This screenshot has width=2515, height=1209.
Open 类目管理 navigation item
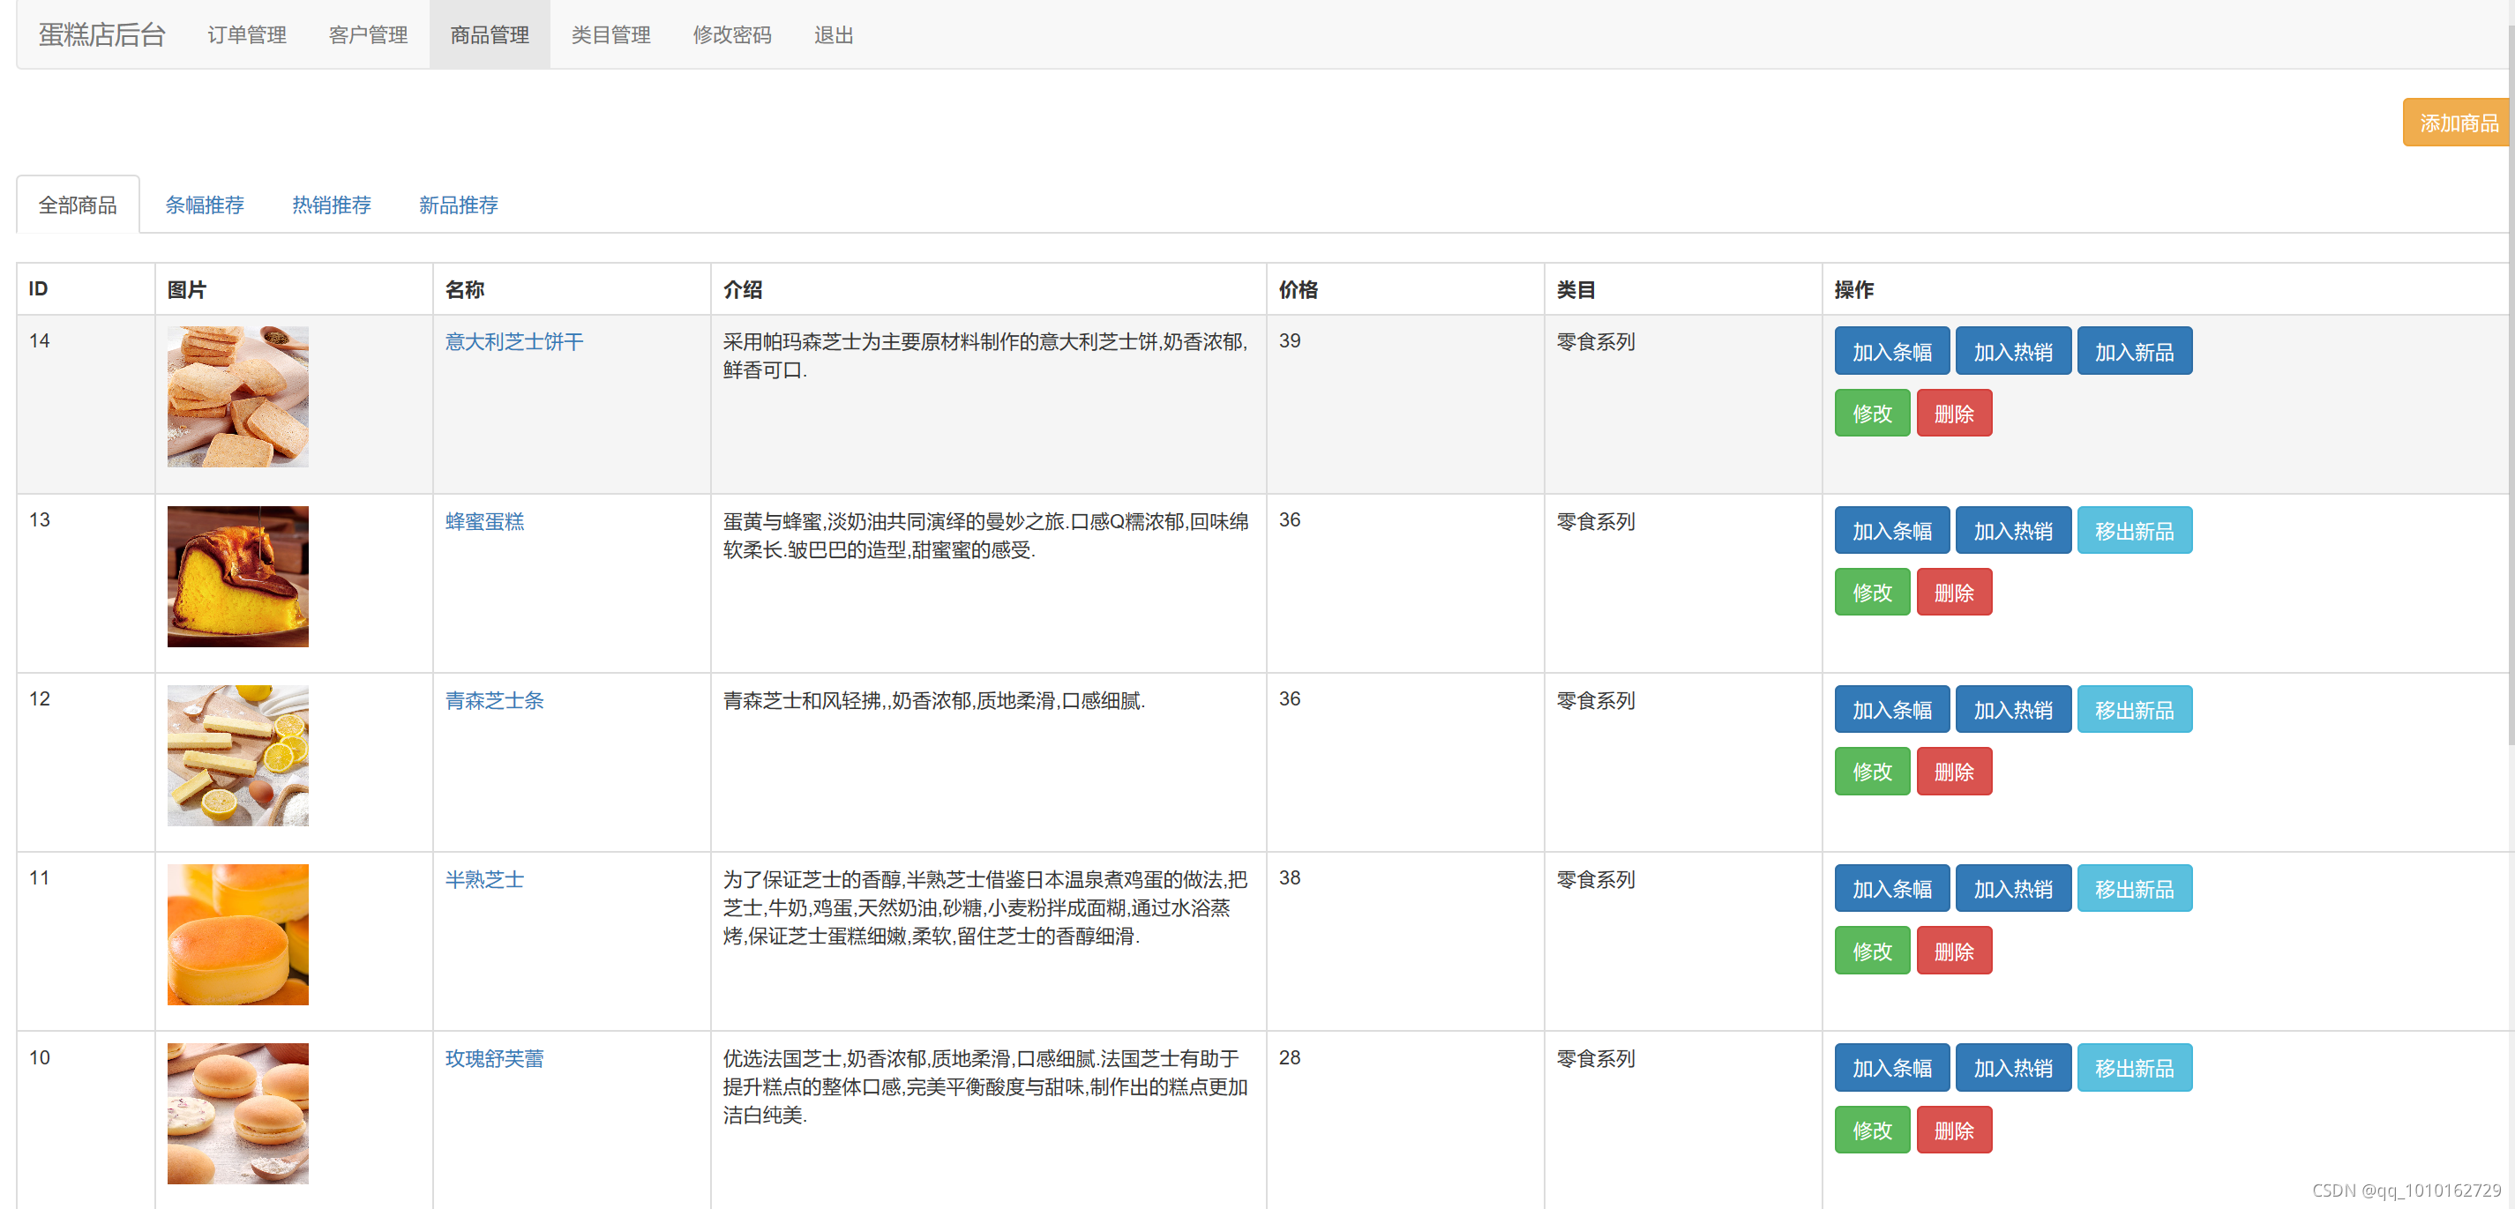(610, 35)
